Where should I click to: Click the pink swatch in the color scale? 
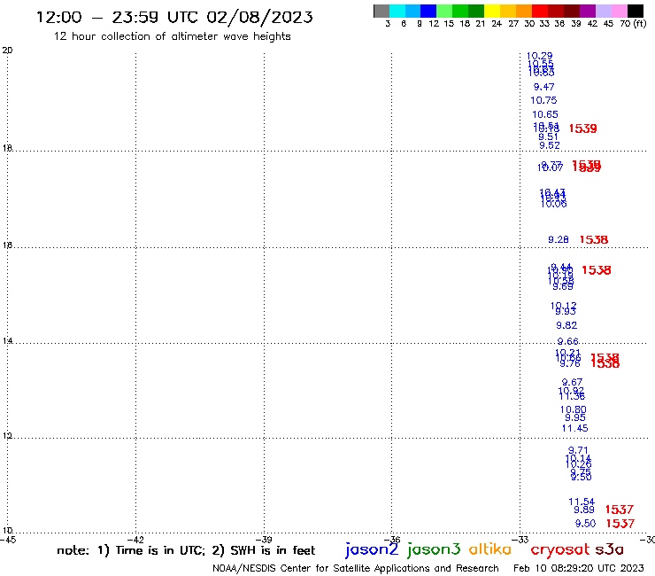click(619, 11)
